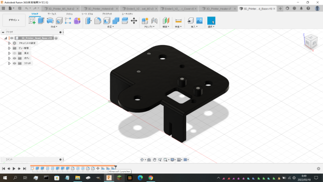The height and width of the screenshot is (182, 323).
Task: Select the Extrude tool
Action: [x=41, y=20]
